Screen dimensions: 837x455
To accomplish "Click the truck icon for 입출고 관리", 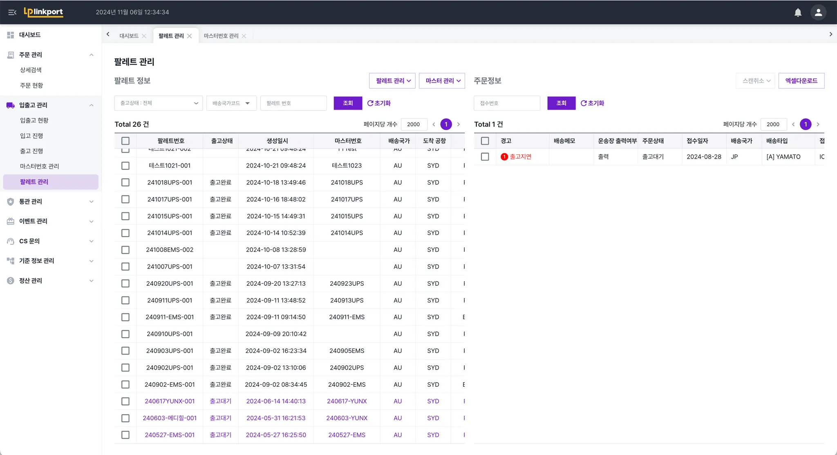I will coord(11,105).
